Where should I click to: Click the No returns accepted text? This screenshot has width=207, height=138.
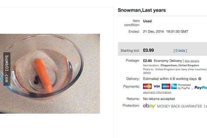(159, 99)
